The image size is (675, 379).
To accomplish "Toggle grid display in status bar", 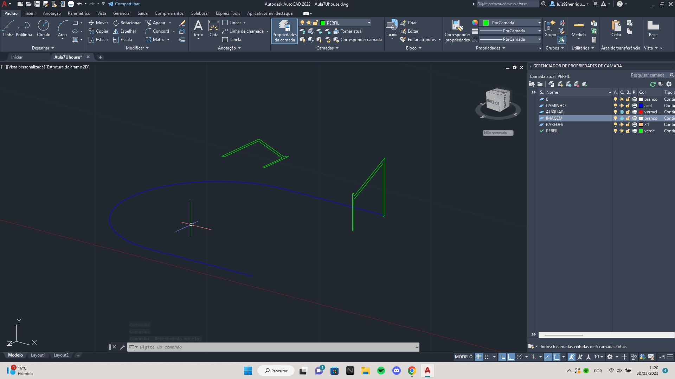I will point(478,357).
